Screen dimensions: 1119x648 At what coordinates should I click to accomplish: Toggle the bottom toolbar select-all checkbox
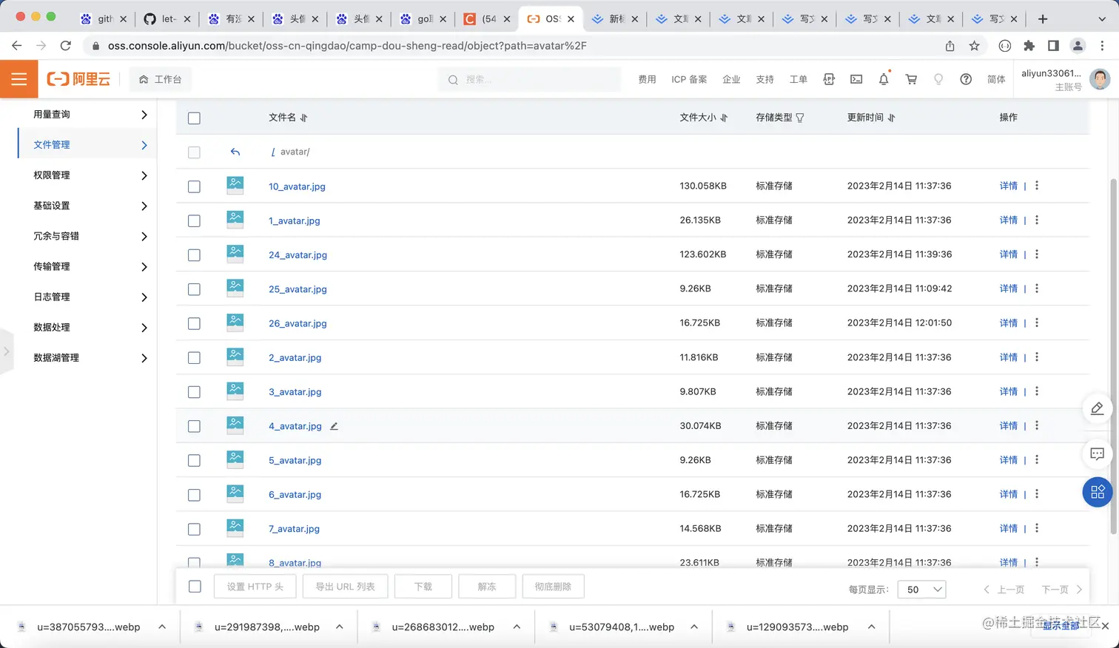(195, 587)
